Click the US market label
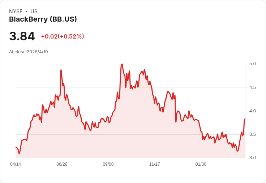The width and height of the screenshot is (266, 183). click(34, 12)
